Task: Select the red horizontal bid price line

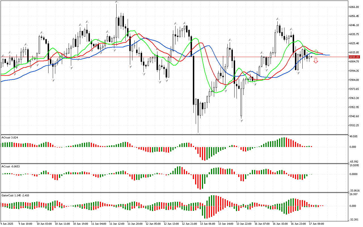Action: [x=170, y=57]
